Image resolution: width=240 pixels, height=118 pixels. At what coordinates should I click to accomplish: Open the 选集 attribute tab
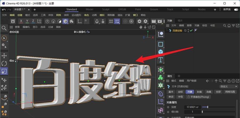209,92
